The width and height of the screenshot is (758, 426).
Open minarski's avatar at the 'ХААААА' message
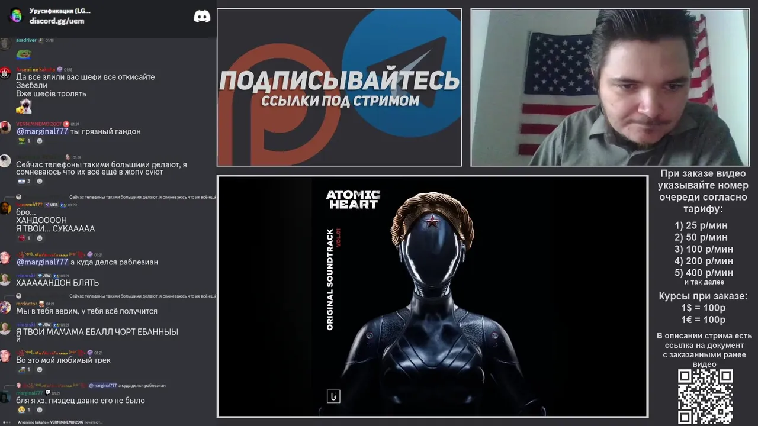(5, 279)
